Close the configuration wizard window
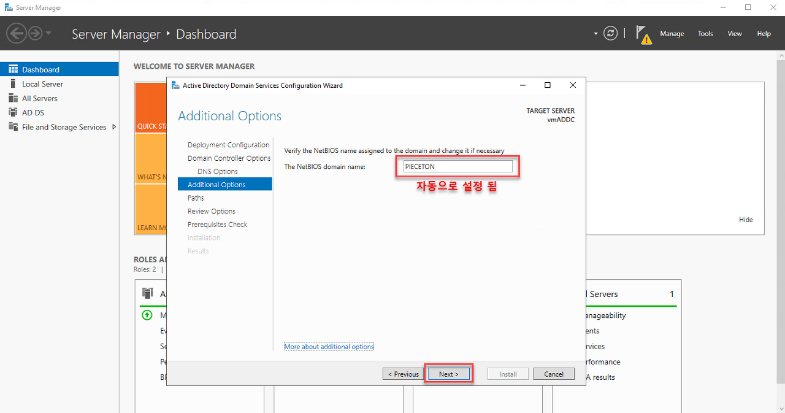 pyautogui.click(x=573, y=85)
